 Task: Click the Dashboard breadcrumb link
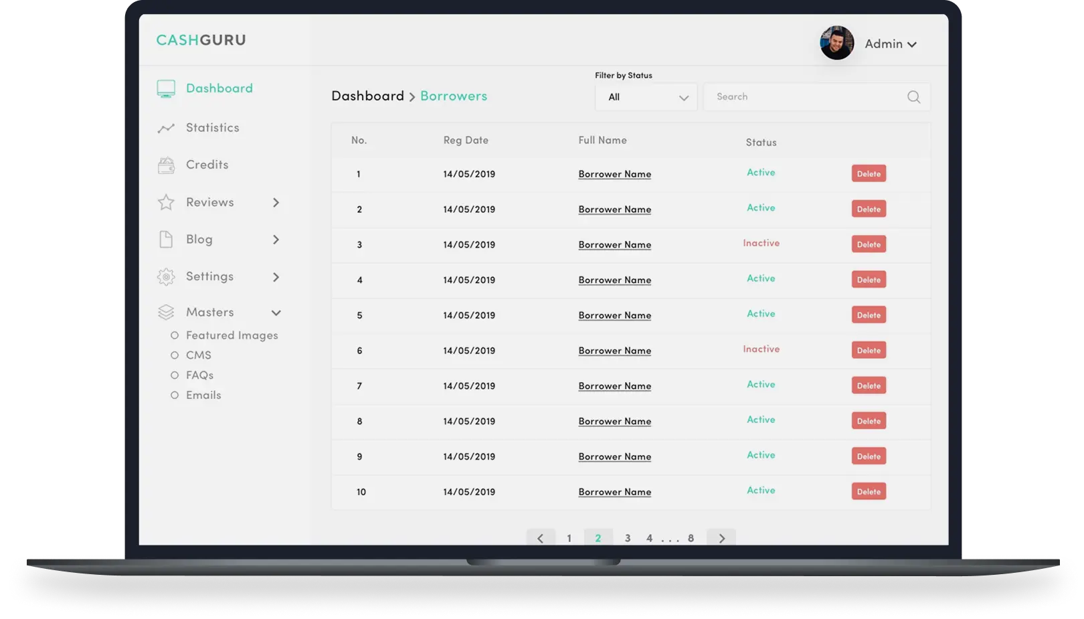tap(367, 96)
